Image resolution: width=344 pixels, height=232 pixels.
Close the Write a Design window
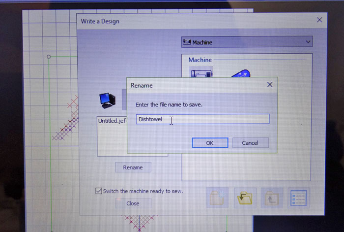[x=319, y=20]
